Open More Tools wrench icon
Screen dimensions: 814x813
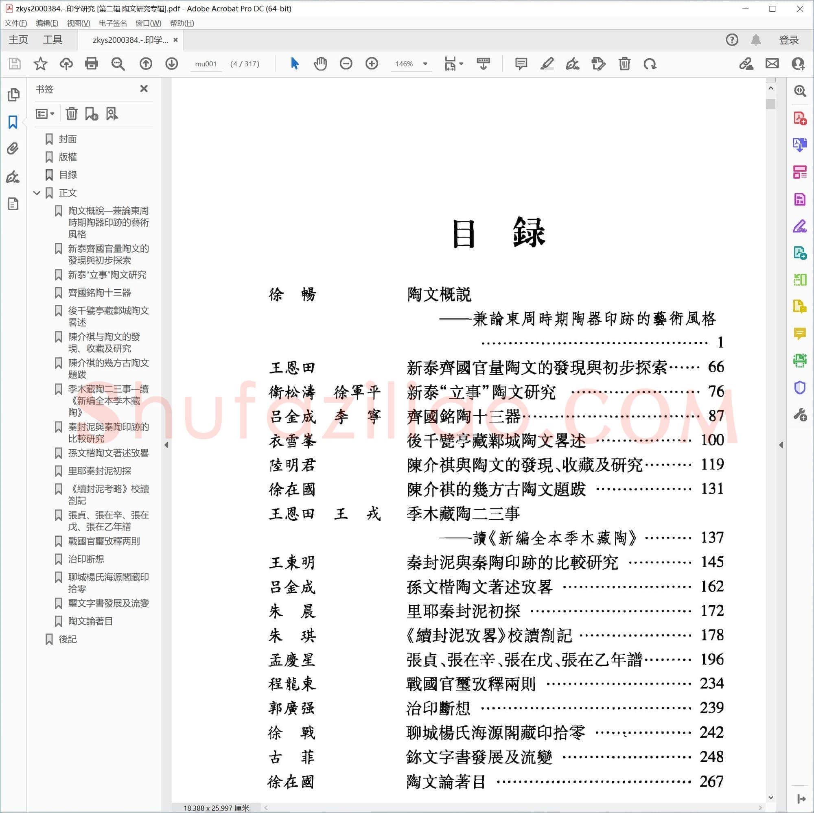pos(800,415)
